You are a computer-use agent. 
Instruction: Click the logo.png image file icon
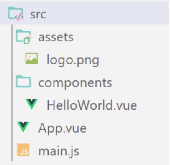click(x=32, y=58)
